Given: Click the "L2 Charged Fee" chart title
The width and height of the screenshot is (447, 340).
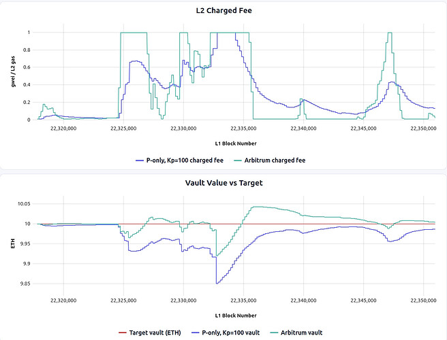Looking at the screenshot, I should tap(223, 12).
